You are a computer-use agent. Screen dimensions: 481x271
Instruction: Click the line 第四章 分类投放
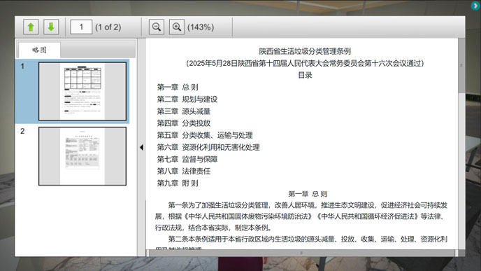point(183,123)
